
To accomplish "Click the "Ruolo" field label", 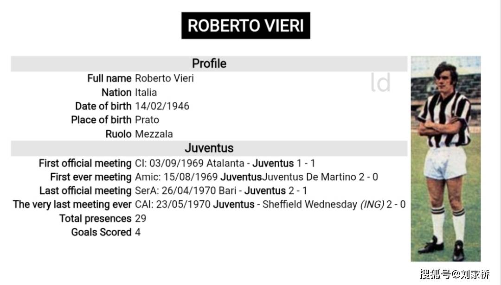I will tap(118, 134).
